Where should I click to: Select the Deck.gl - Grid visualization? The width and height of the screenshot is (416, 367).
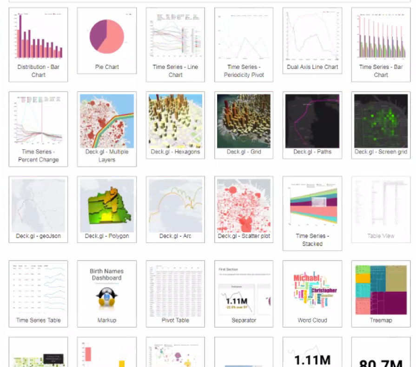pos(244,125)
